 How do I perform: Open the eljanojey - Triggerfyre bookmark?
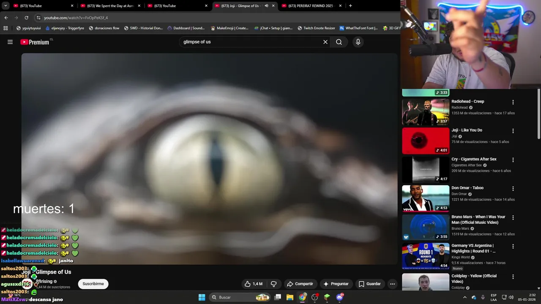coord(65,28)
